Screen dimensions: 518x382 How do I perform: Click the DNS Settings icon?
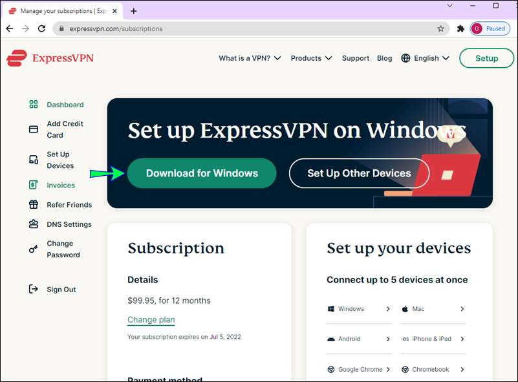[34, 224]
